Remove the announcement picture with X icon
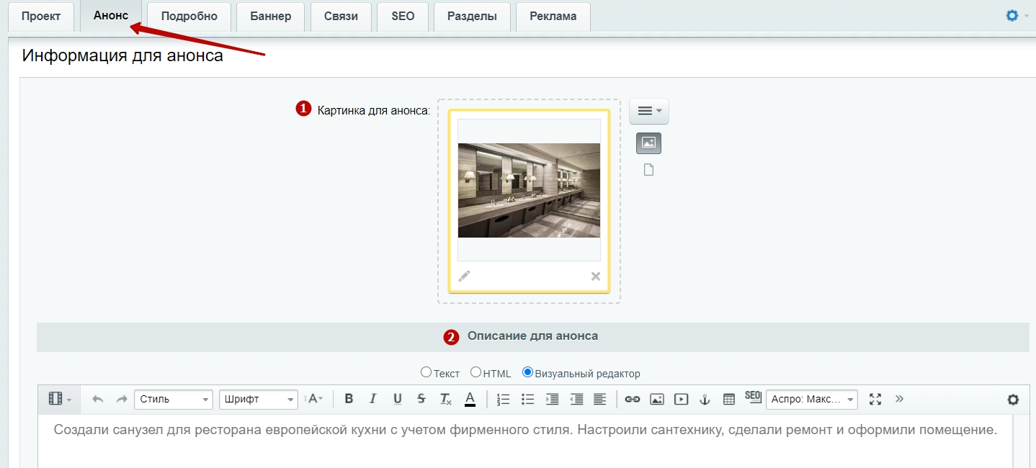 (x=596, y=276)
